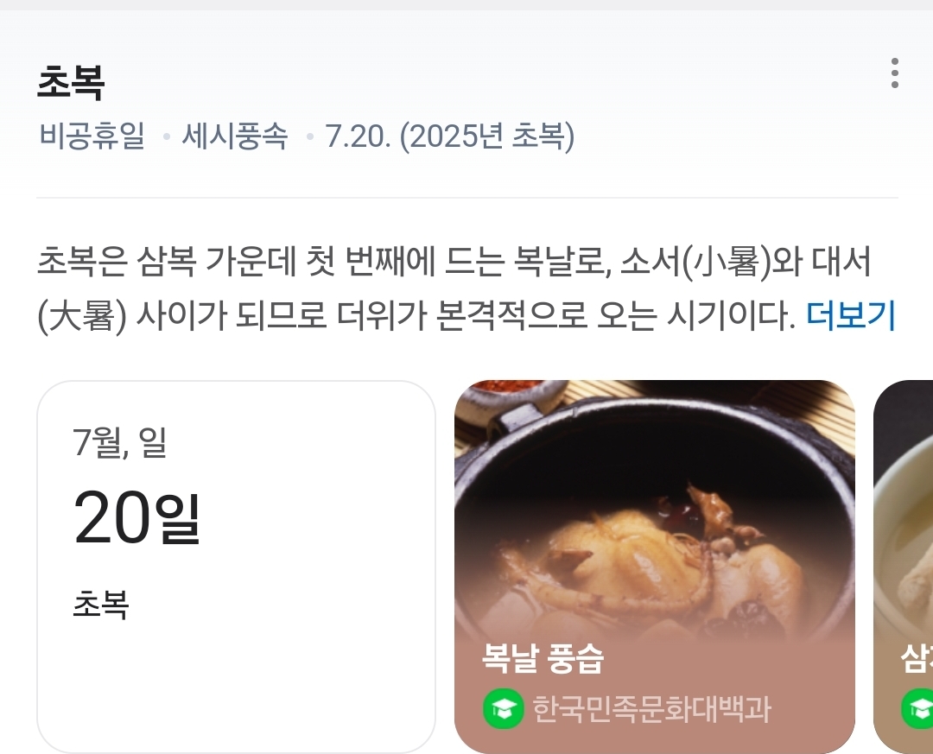Click the 소서(小暑) text in the description
933x754 pixels.
click(x=695, y=262)
